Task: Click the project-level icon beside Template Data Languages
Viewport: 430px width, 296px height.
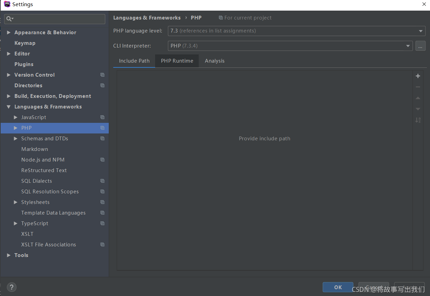Action: (x=102, y=213)
